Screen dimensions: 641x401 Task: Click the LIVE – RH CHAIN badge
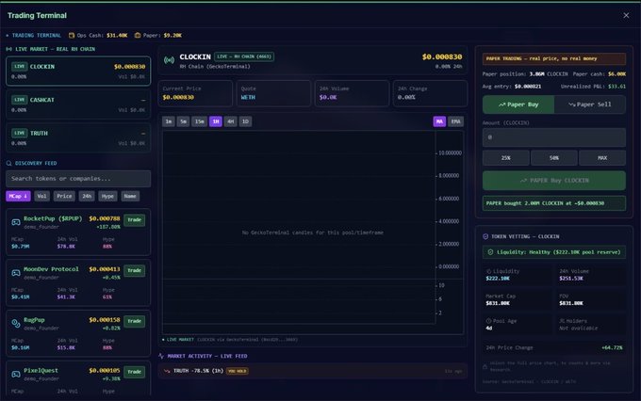244,56
